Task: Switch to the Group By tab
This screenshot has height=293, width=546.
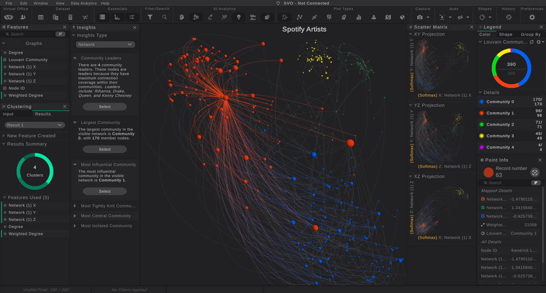Action: click(x=531, y=35)
